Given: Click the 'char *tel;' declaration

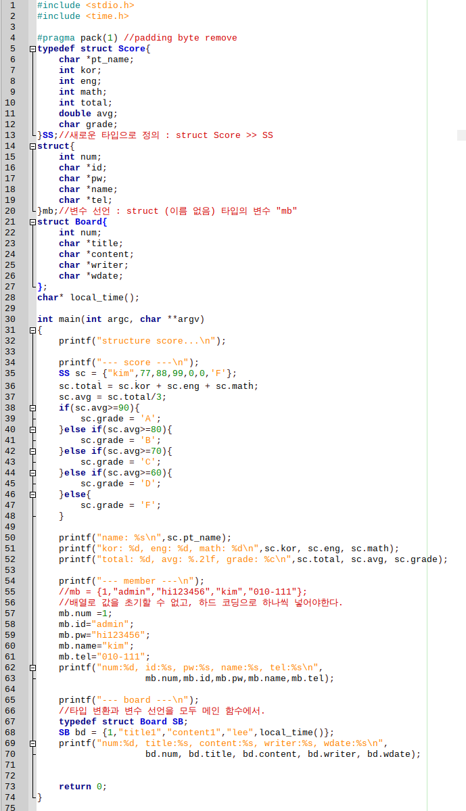Looking at the screenshot, I should [x=85, y=201].
